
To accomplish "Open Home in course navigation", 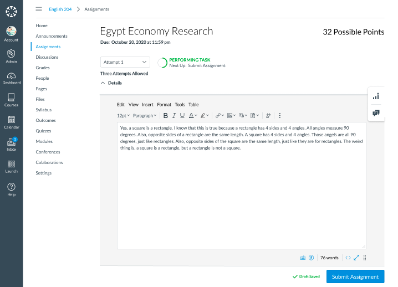I will (42, 25).
